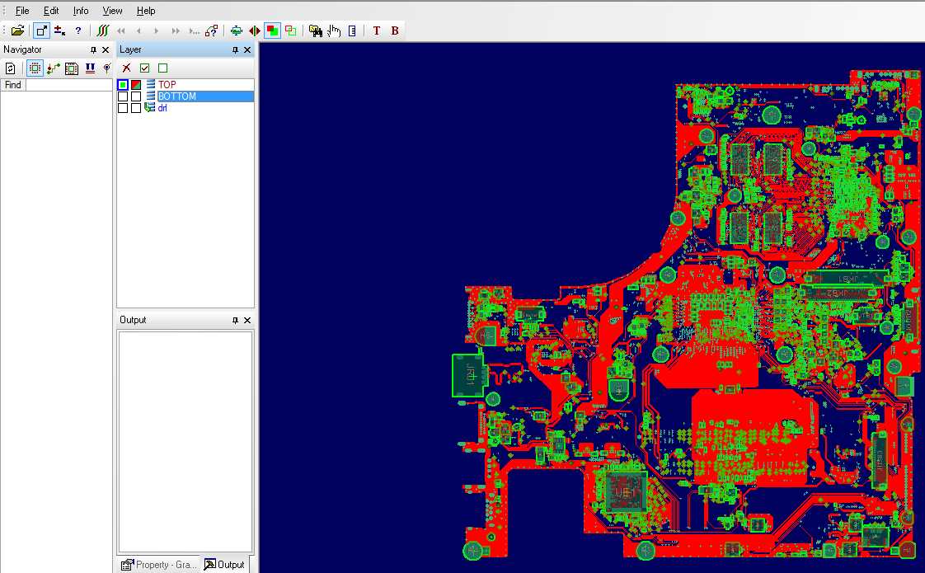
Task: Enable the BOTTOM layer second checkbox
Action: [x=136, y=96]
